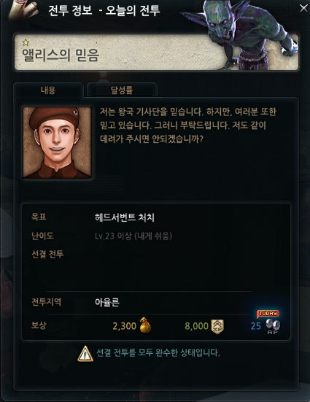The width and height of the screenshot is (310, 402).
Task: Select the objective 헤드서번트 처치
Action: (x=125, y=217)
